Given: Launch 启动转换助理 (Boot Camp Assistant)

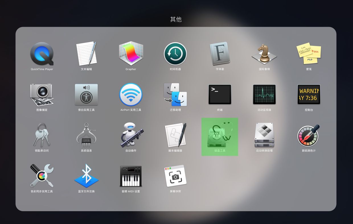Looking at the screenshot, I should pyautogui.click(x=264, y=135).
